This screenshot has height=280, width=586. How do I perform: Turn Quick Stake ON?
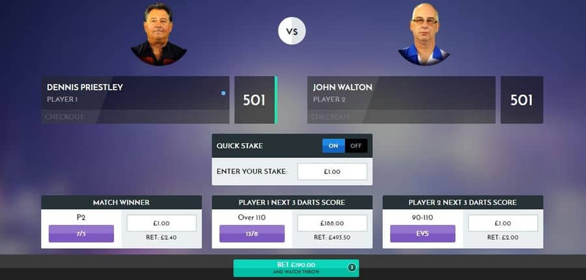pos(333,146)
